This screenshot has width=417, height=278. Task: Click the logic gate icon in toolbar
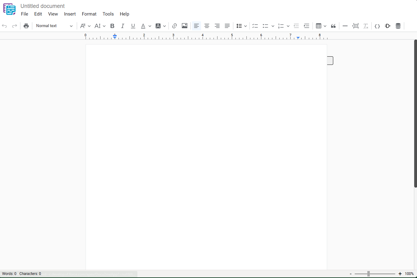click(x=387, y=26)
